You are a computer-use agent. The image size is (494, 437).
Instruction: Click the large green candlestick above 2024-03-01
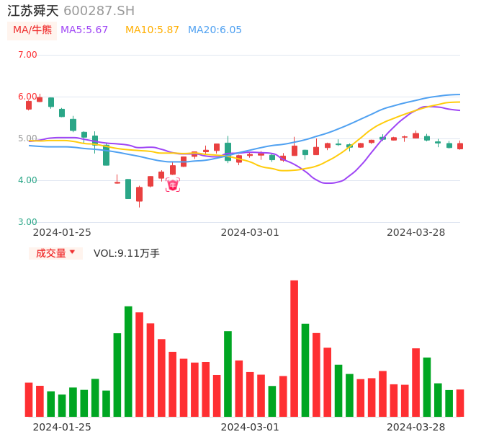click(x=228, y=151)
